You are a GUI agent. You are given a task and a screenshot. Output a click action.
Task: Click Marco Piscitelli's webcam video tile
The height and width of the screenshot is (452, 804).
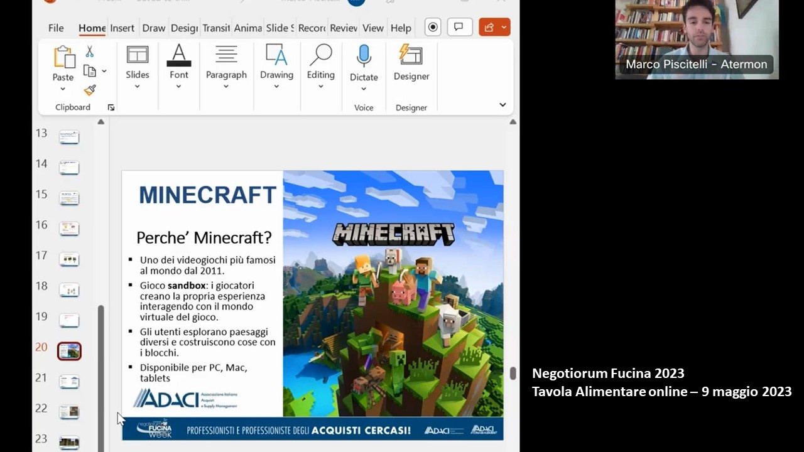pos(697,39)
